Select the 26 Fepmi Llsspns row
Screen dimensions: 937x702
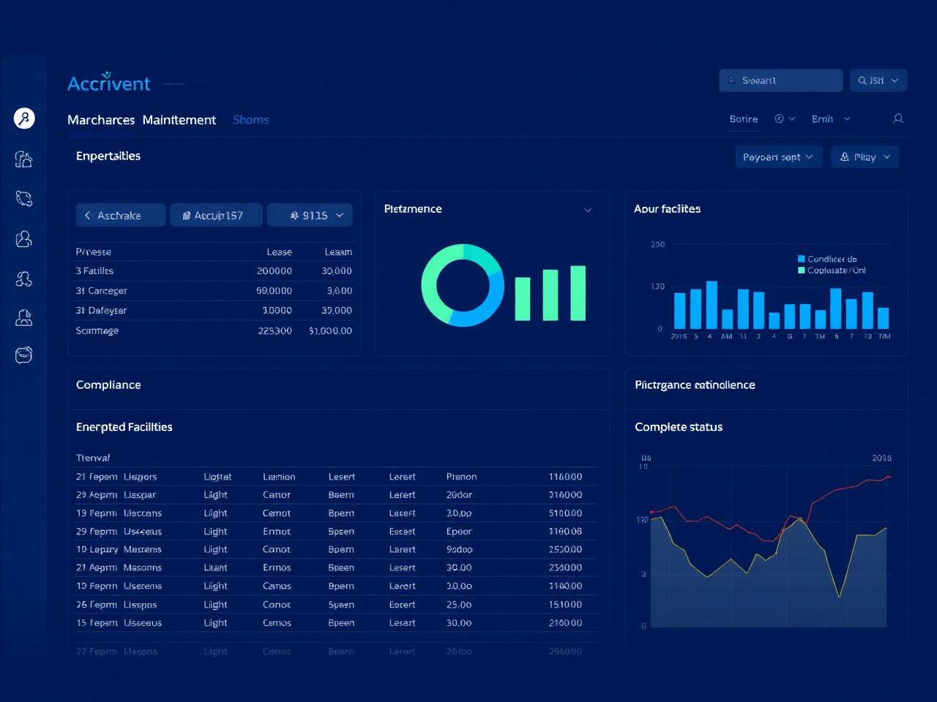click(337, 605)
